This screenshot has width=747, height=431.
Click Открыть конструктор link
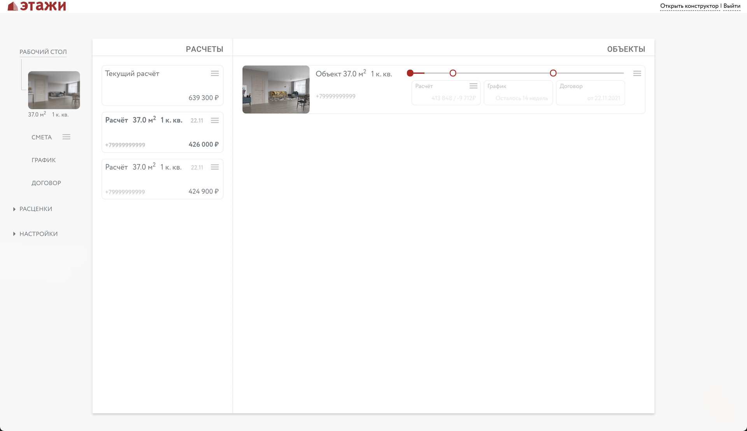689,6
